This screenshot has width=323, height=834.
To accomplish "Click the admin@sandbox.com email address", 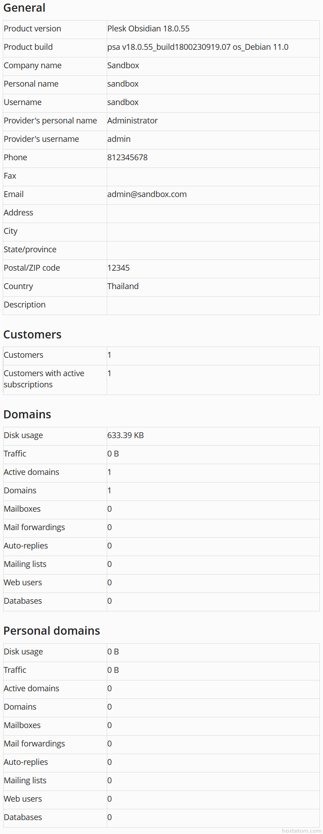I will click(x=147, y=194).
